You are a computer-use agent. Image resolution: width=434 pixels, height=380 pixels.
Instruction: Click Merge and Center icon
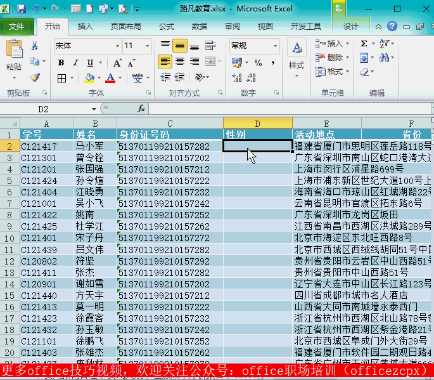(x=210, y=62)
